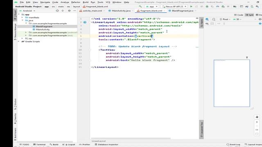Start debugging with the bug icon
The height and width of the screenshot is (147, 262).
pos(207,7)
